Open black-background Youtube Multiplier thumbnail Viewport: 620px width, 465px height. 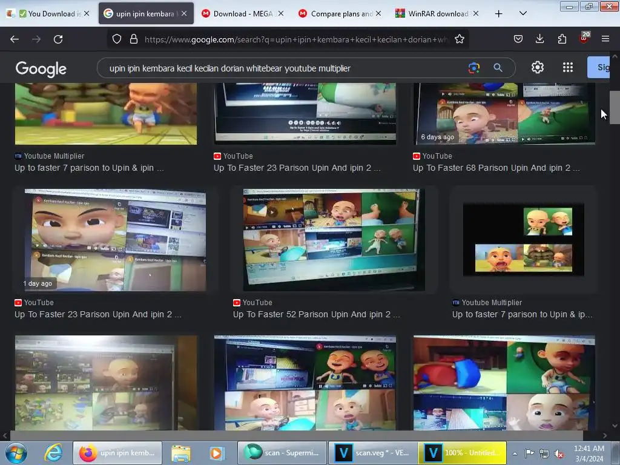(x=524, y=240)
